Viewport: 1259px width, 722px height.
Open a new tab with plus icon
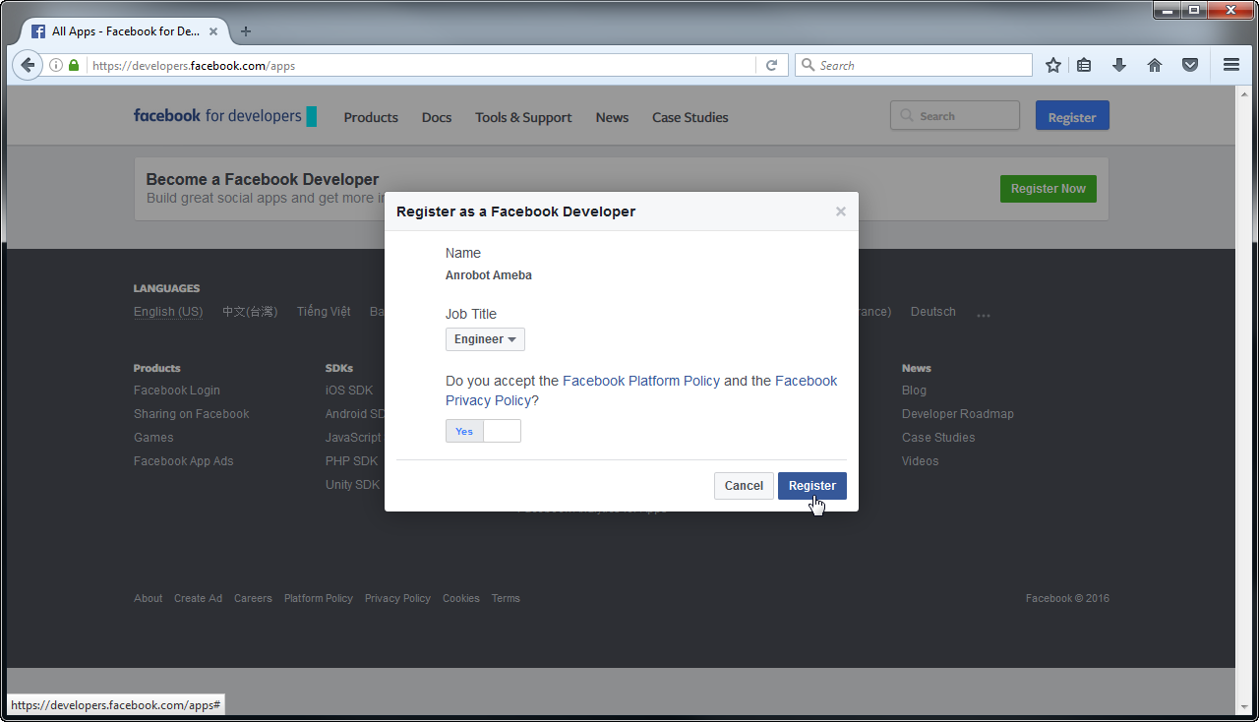(x=246, y=31)
